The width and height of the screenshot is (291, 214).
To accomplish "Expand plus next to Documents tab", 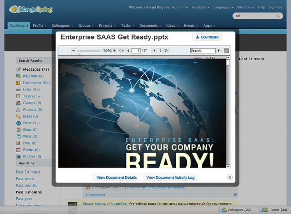I will (x=160, y=26).
